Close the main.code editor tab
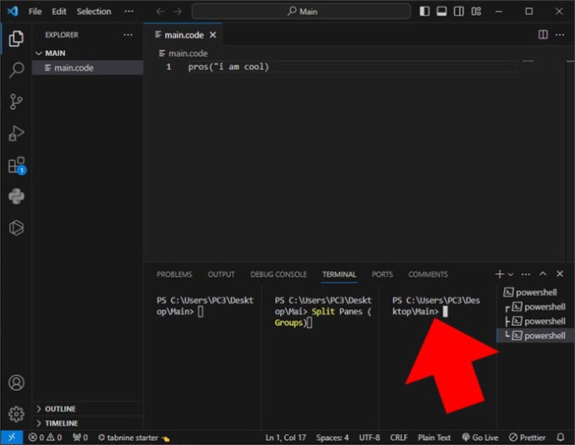 click(212, 35)
